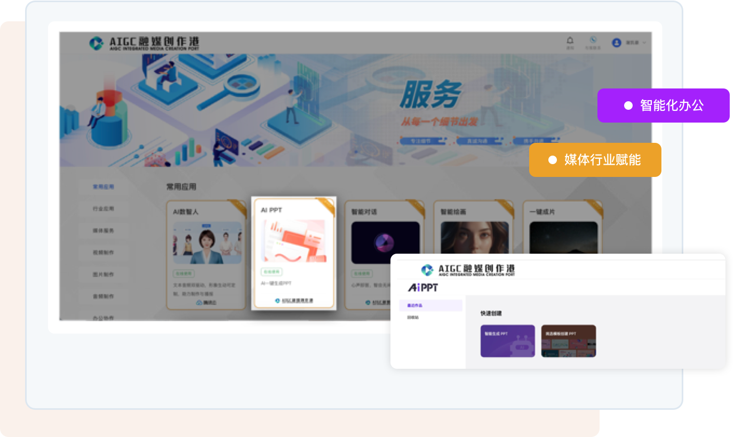The width and height of the screenshot is (734, 437).
Task: Click the customer service headset icon
Action: [593, 41]
